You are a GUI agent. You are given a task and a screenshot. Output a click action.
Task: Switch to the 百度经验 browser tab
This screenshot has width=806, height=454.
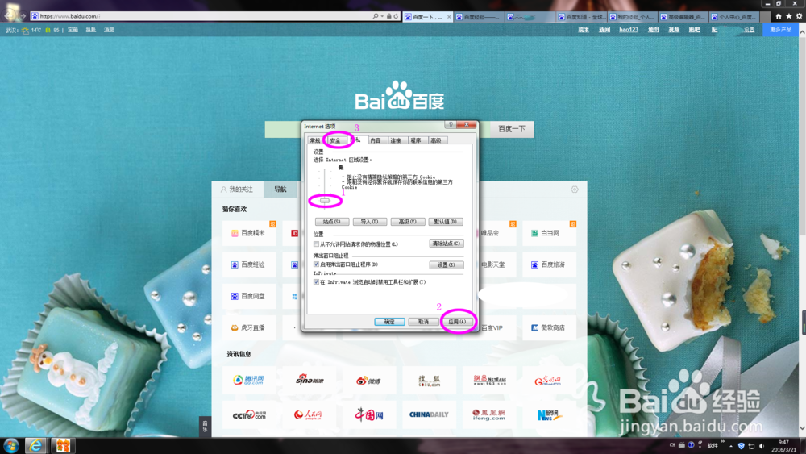pyautogui.click(x=479, y=17)
